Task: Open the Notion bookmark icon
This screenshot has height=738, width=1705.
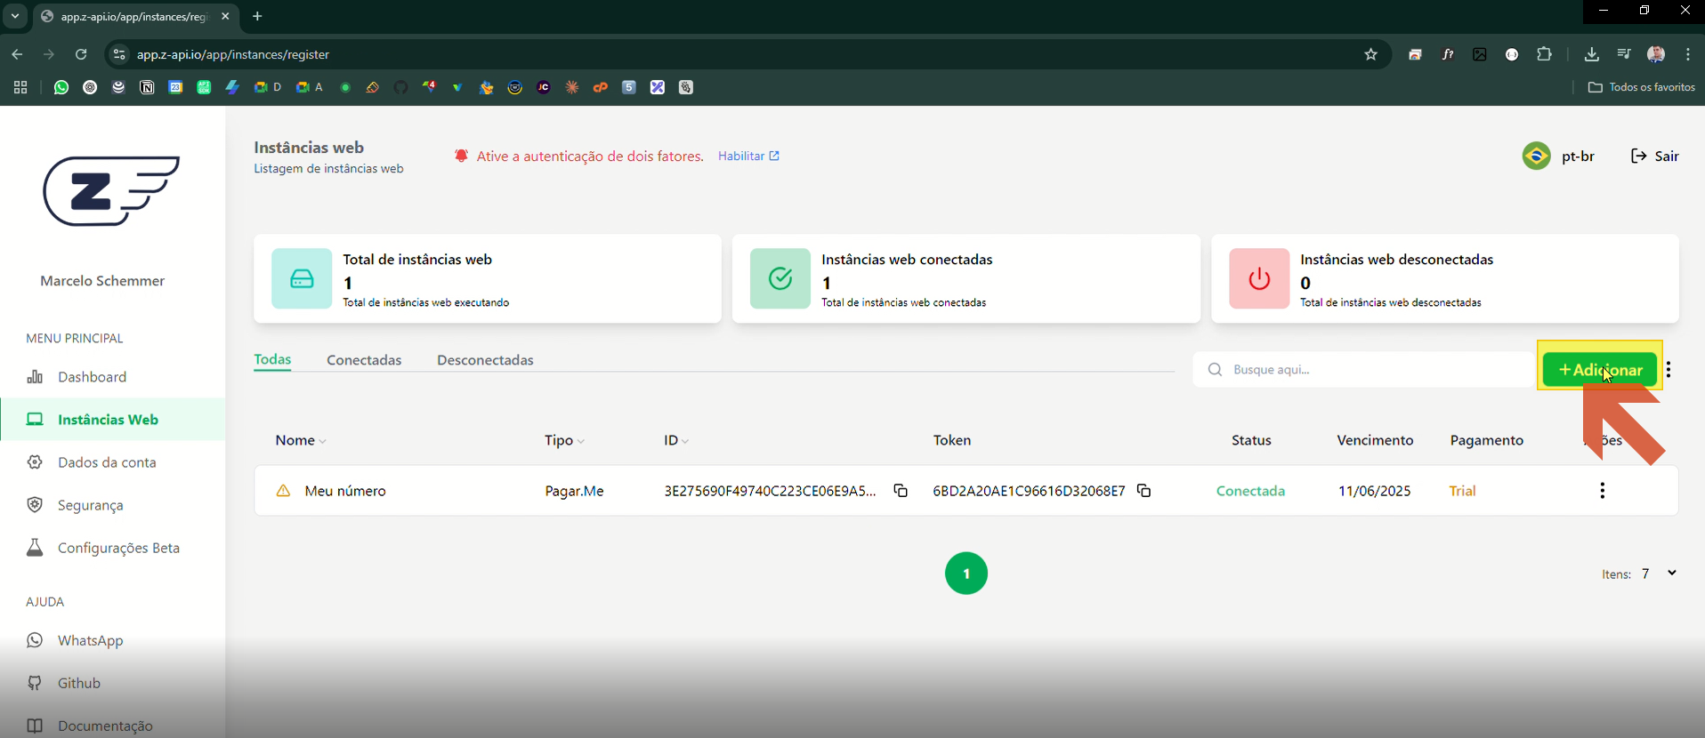Action: click(147, 87)
